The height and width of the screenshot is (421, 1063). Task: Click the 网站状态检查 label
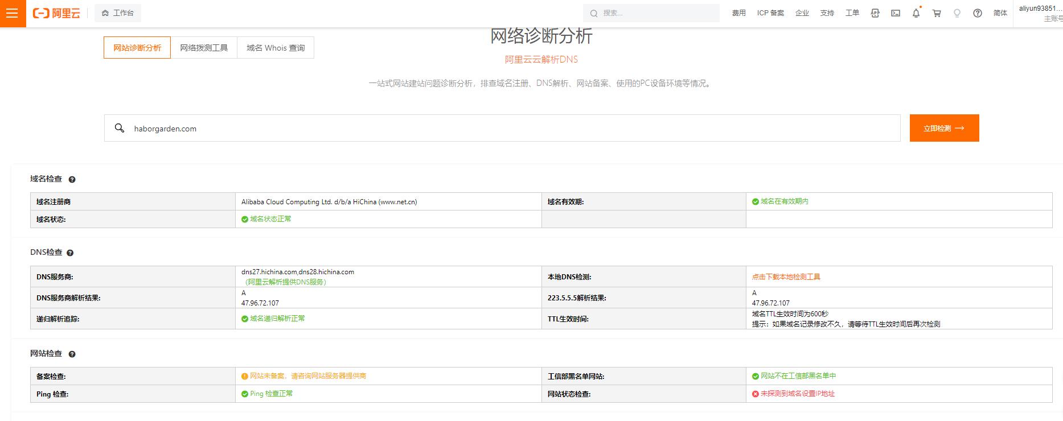tap(569, 394)
